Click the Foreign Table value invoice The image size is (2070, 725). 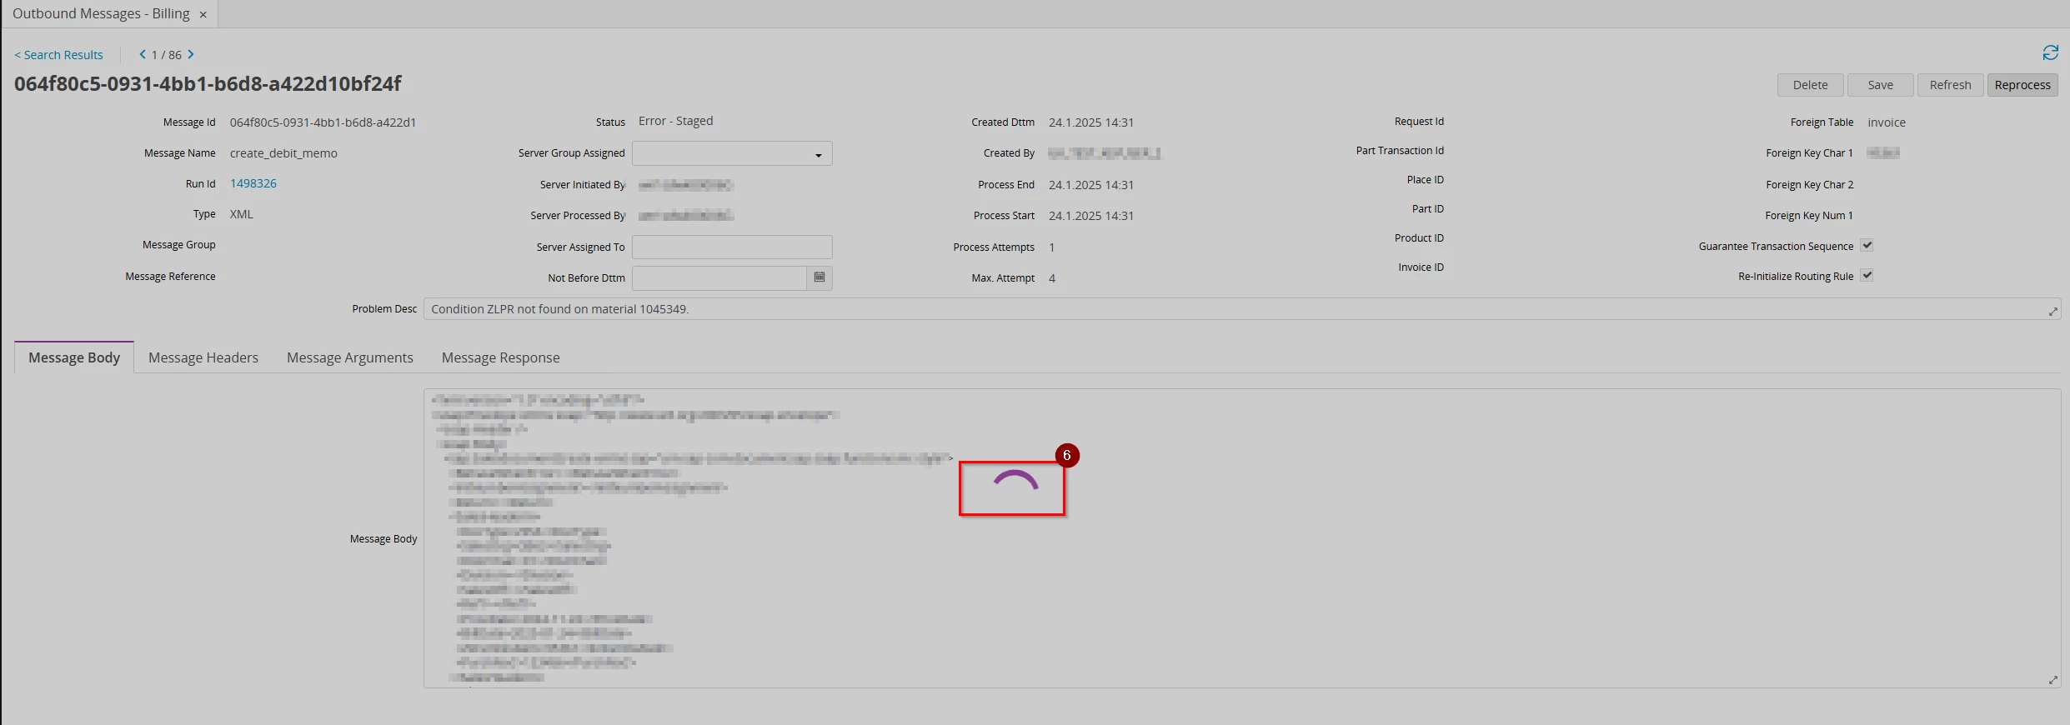coord(1887,122)
